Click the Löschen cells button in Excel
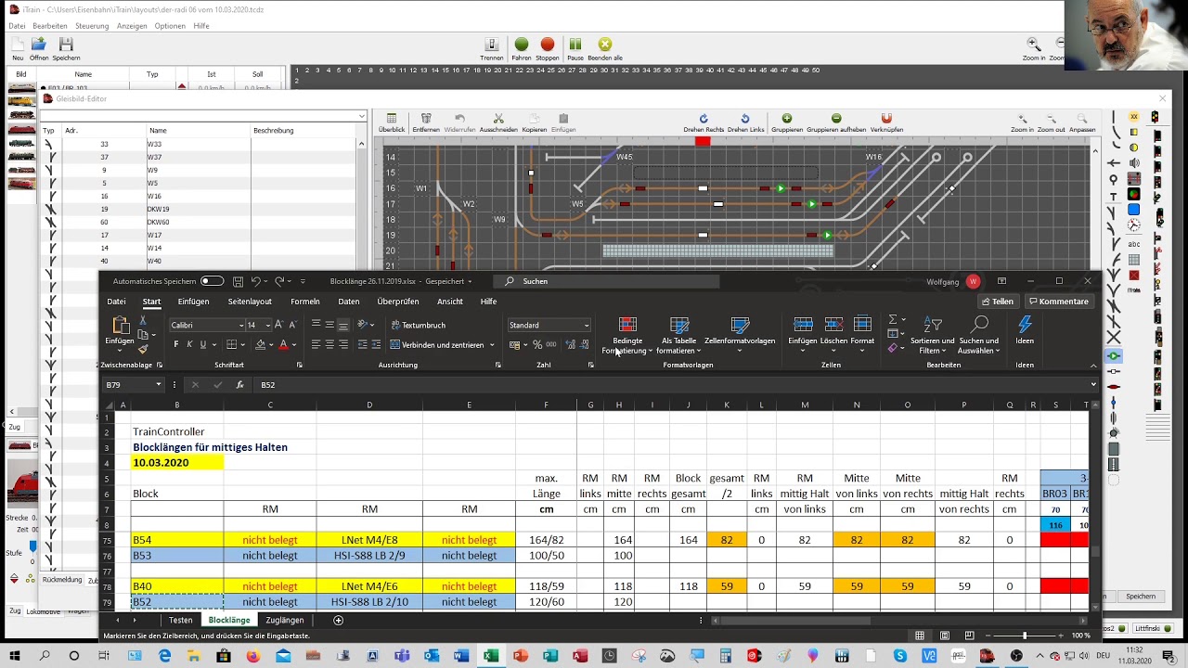The image size is (1188, 668). pos(833,331)
